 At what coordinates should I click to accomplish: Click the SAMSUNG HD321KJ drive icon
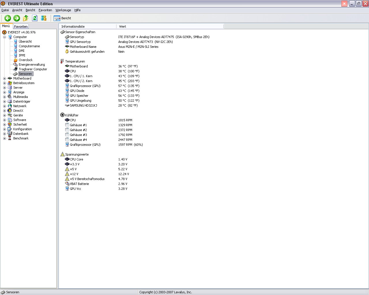pos(67,105)
